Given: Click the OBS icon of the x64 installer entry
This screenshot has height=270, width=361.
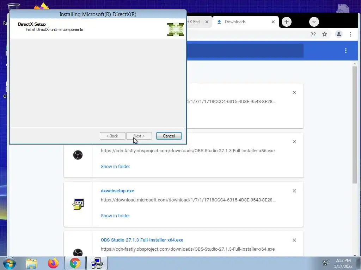Looking at the screenshot, I should click(x=78, y=252).
